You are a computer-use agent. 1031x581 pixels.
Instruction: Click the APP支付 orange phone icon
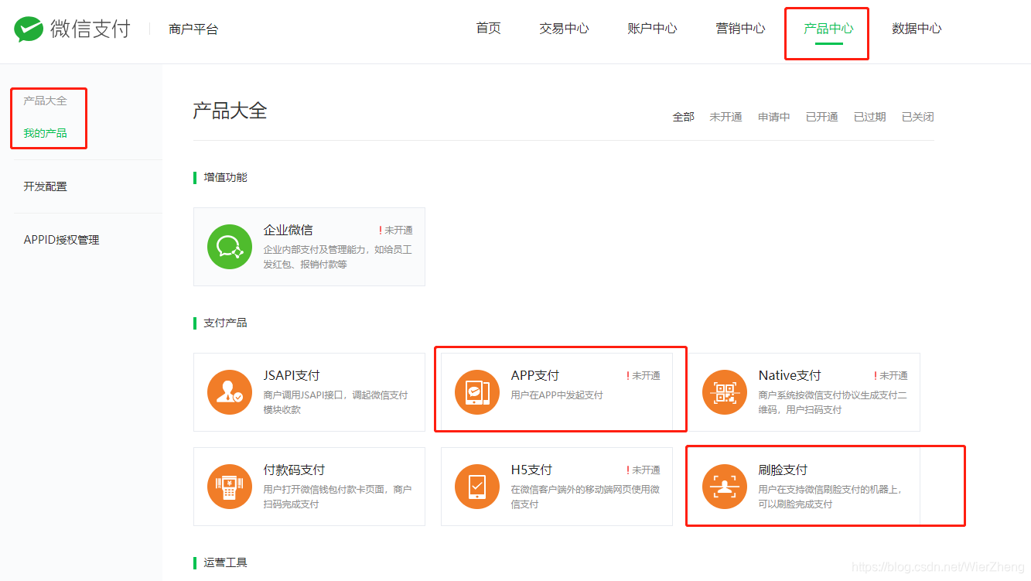[x=477, y=392]
